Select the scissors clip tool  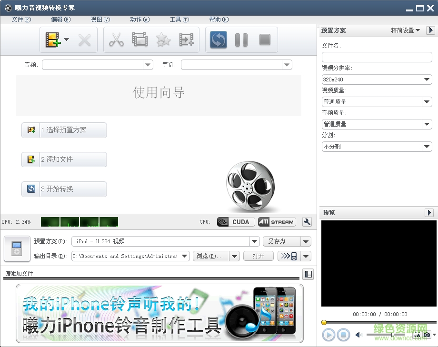[117, 40]
